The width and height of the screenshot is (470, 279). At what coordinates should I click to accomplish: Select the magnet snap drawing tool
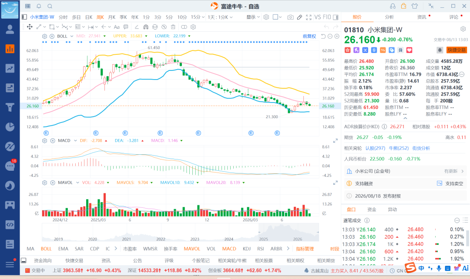pyautogui.click(x=146, y=27)
